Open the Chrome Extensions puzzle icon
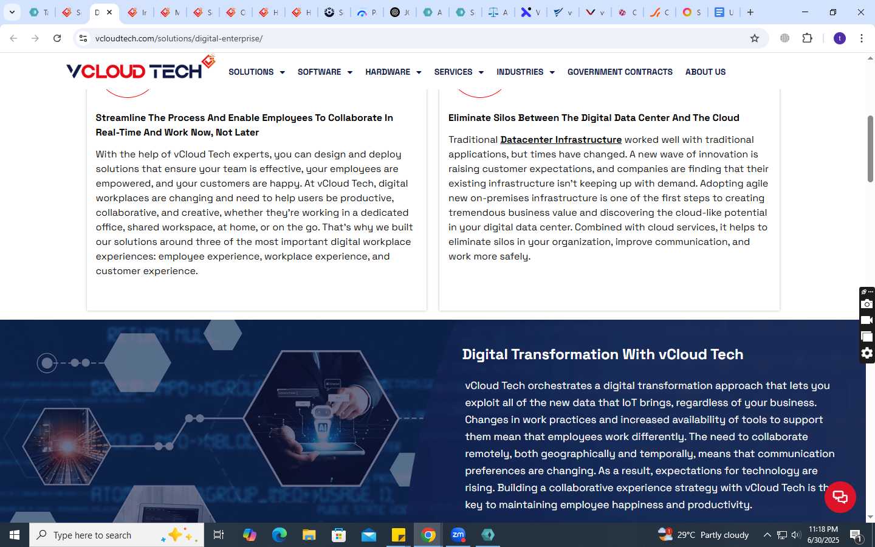Screen dimensions: 875x547 click(808, 38)
